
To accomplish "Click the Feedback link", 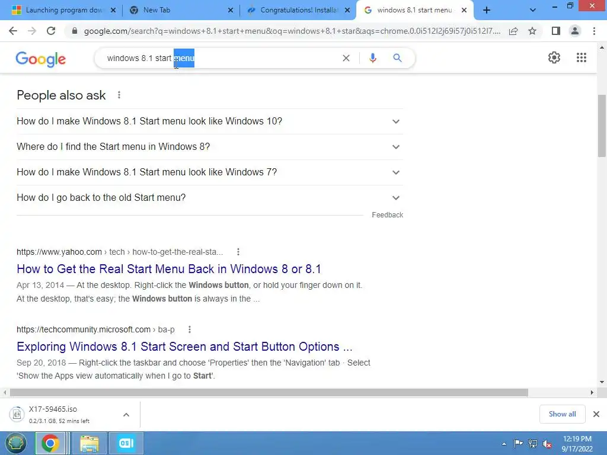I will coord(387,214).
